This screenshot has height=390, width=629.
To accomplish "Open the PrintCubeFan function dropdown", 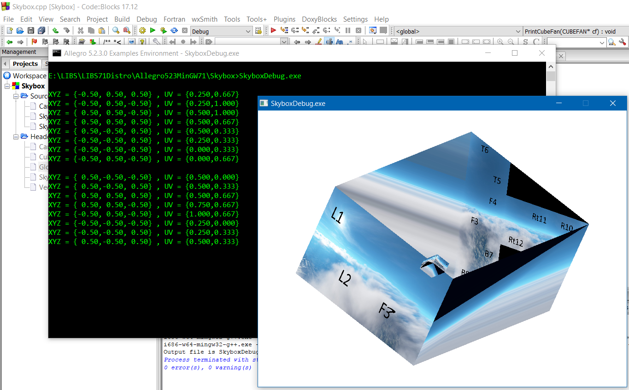I will pos(576,31).
